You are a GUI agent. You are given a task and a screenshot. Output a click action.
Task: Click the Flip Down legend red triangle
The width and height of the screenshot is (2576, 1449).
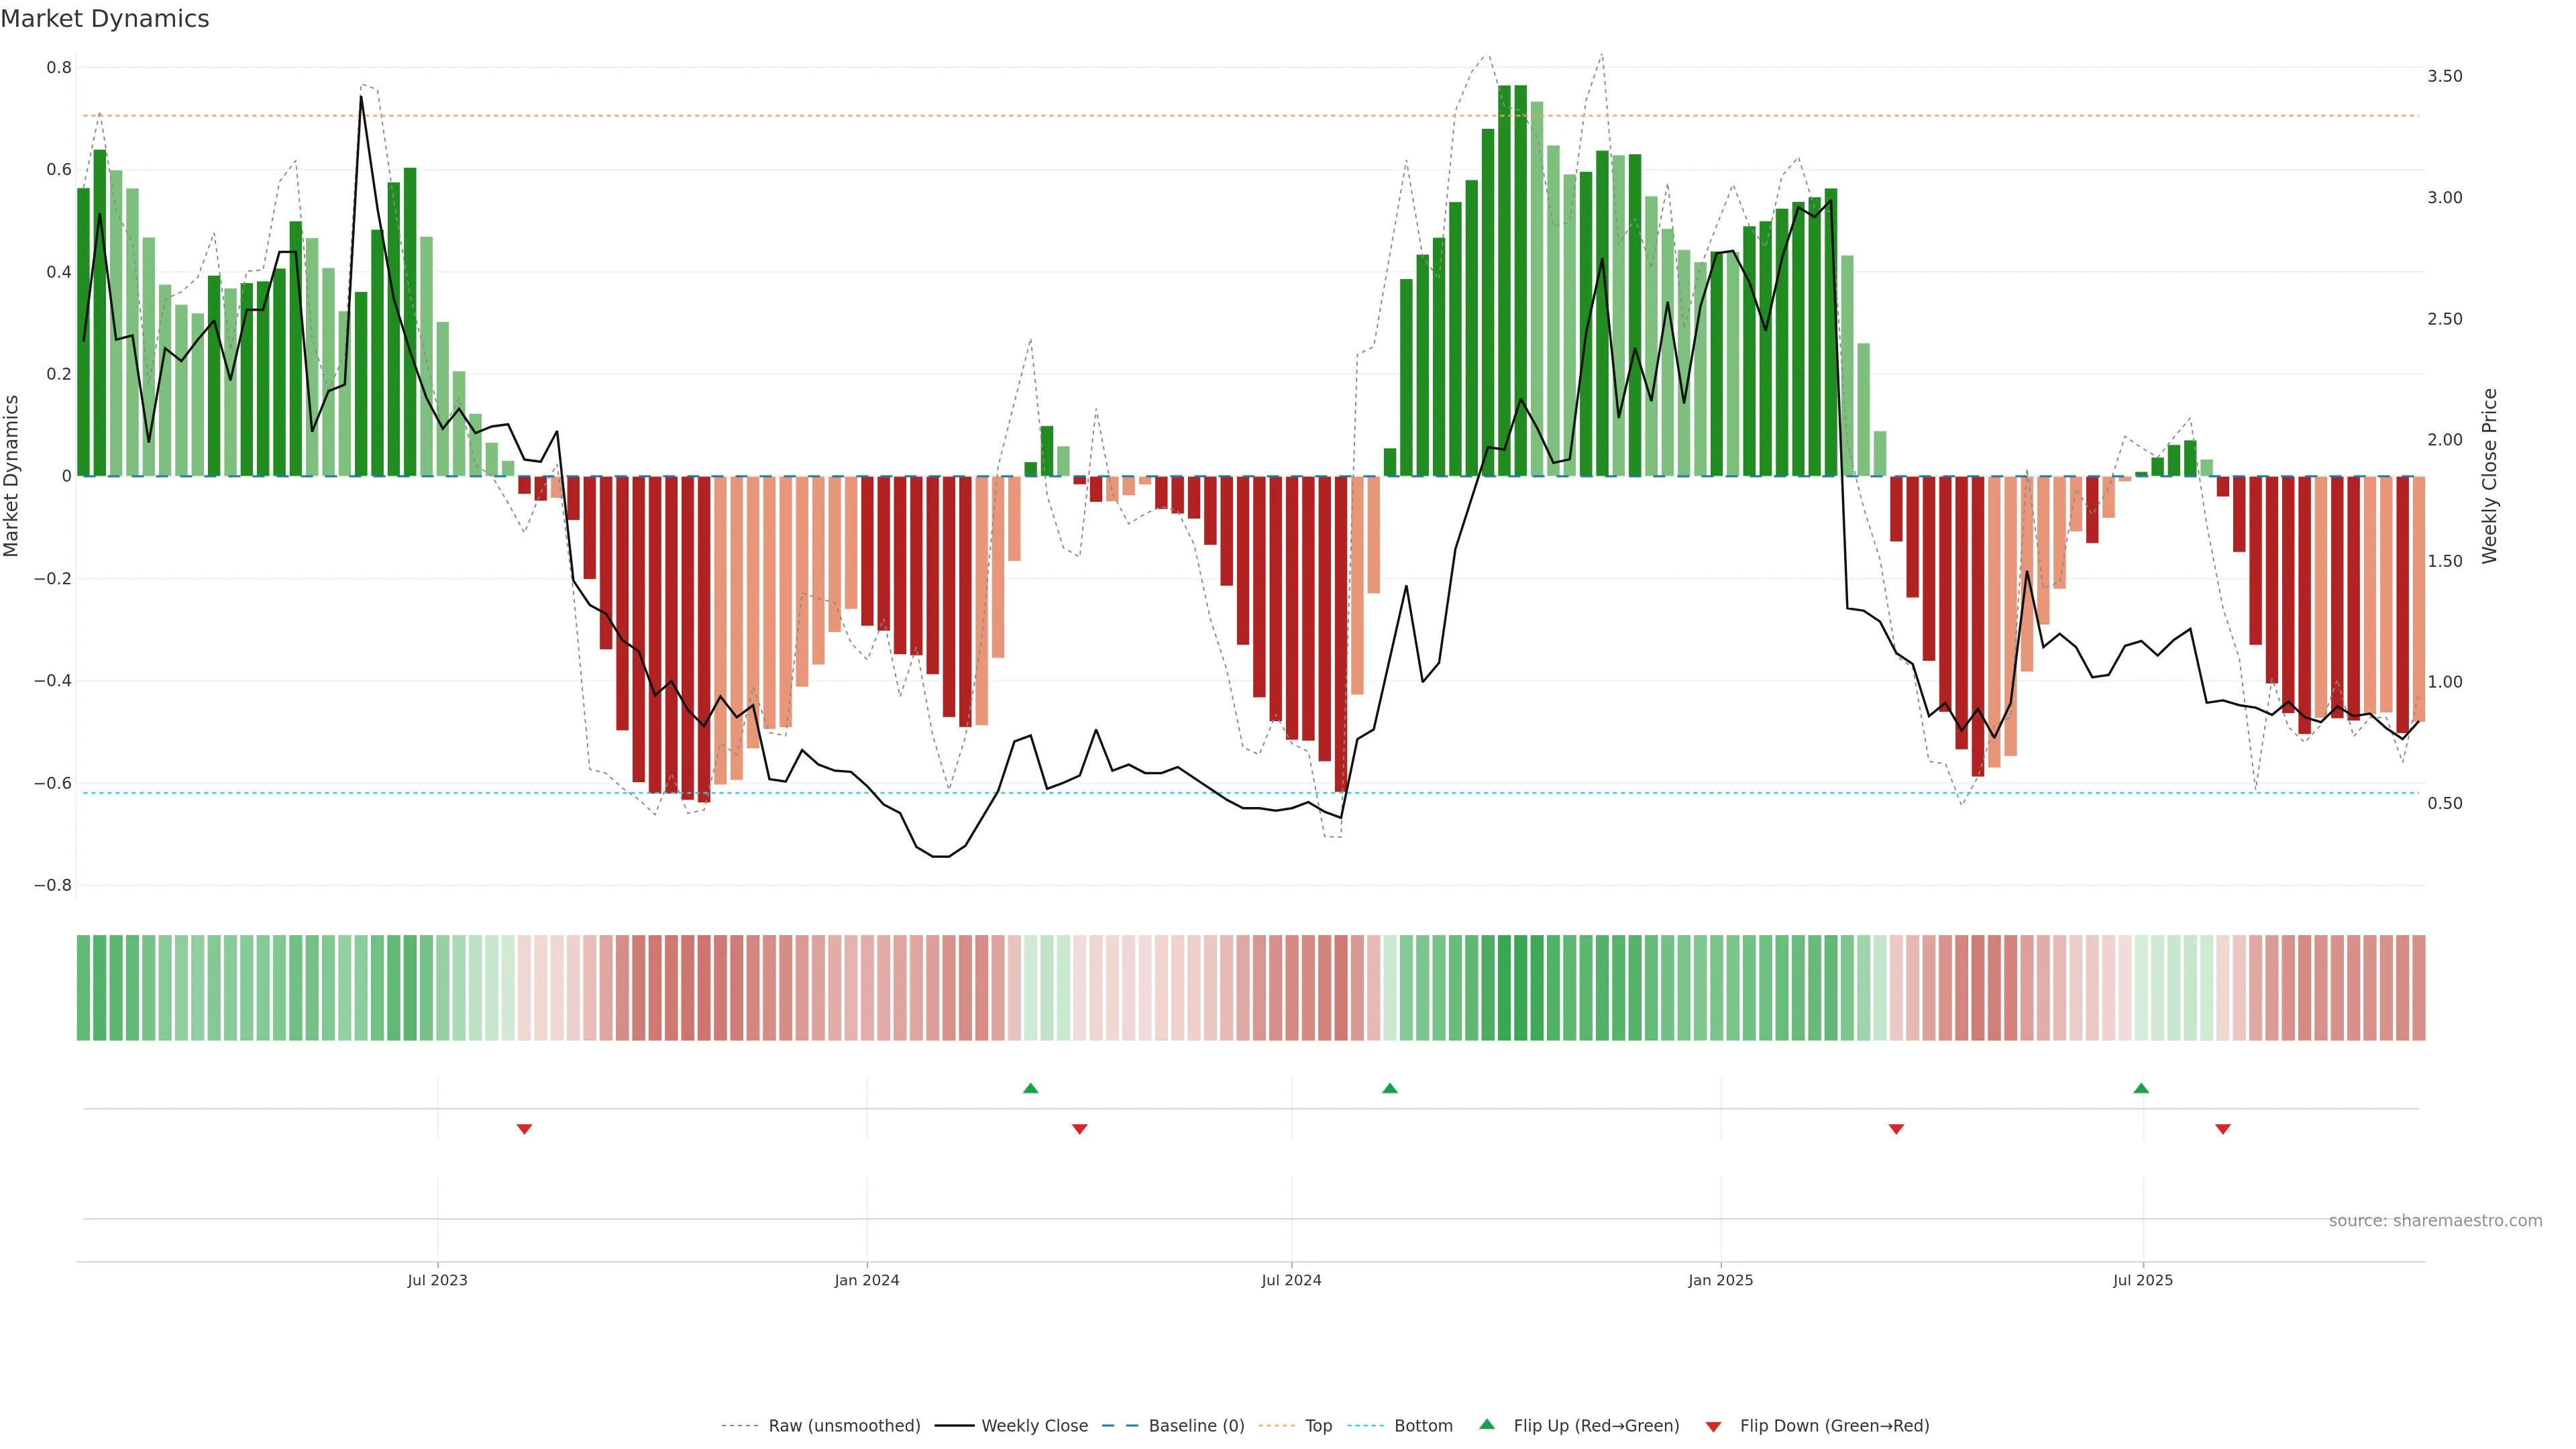(x=1713, y=1426)
